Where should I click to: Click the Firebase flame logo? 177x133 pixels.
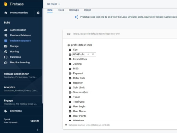pos(6,4)
